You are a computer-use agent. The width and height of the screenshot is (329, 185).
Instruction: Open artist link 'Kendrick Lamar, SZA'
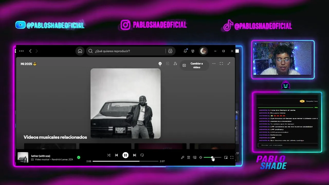coord(62,160)
